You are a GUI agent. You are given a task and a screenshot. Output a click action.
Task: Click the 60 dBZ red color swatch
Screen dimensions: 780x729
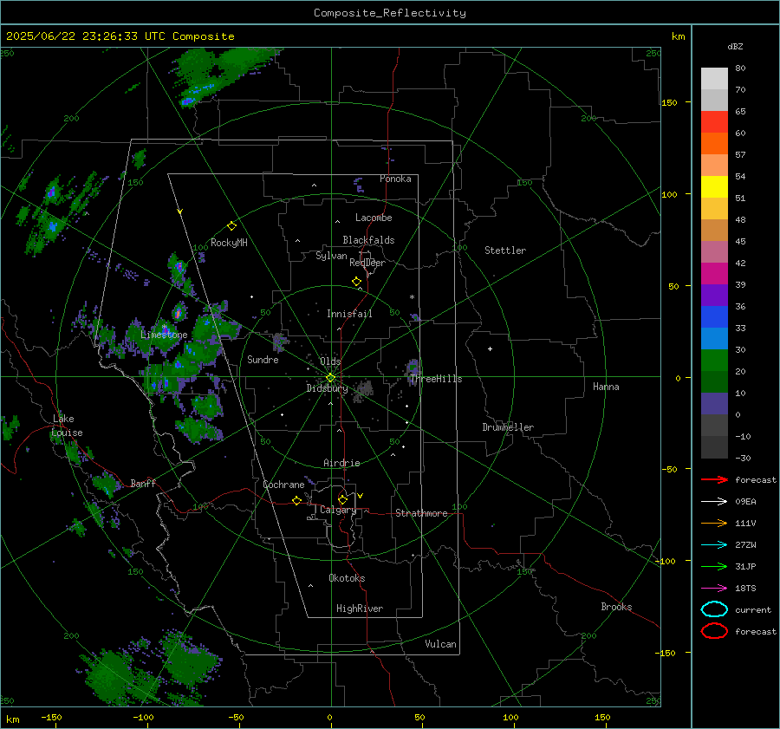click(714, 122)
